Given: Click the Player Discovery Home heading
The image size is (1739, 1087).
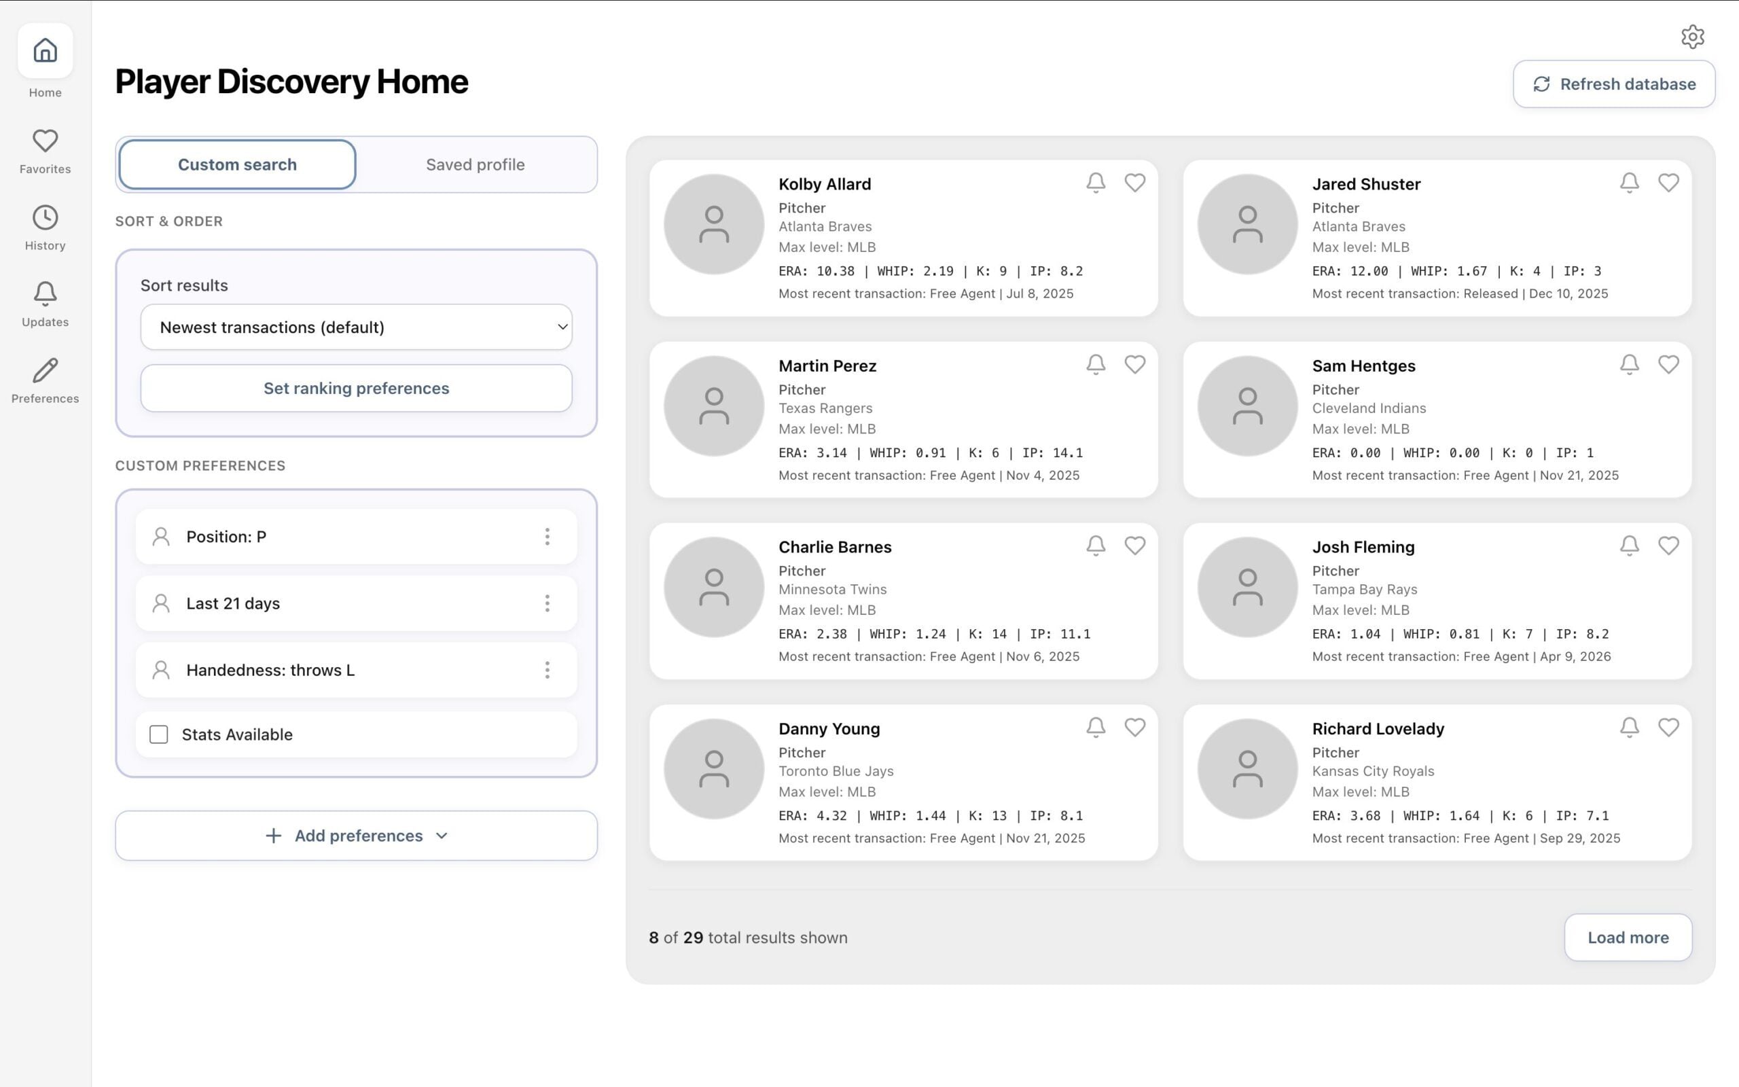Looking at the screenshot, I should pyautogui.click(x=291, y=82).
